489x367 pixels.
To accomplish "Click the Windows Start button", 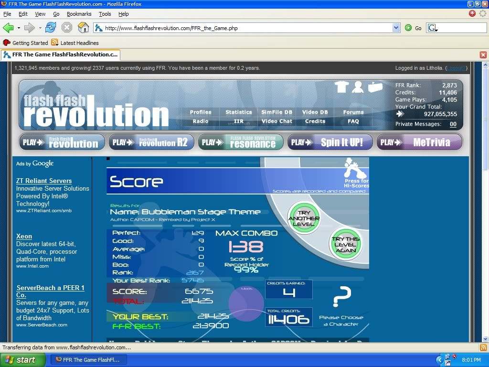I will point(20,360).
